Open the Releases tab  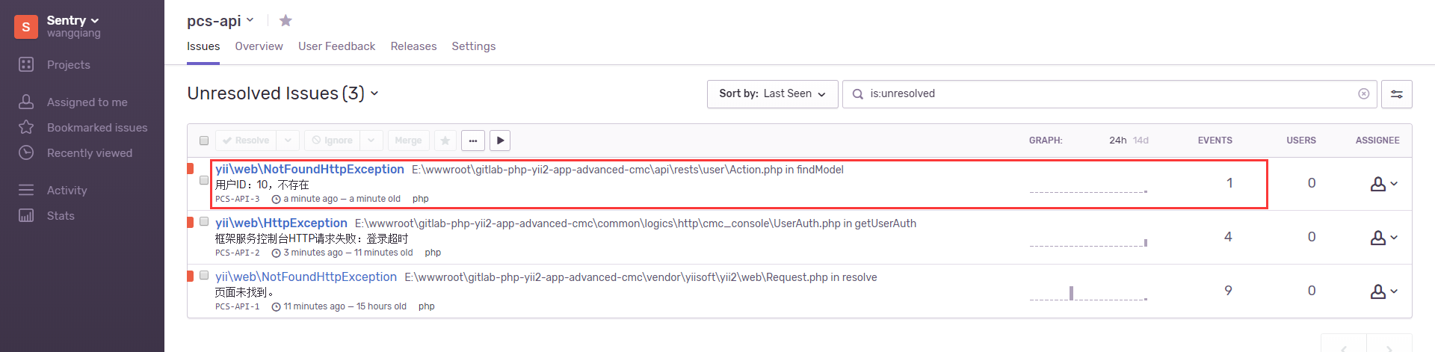[x=413, y=46]
